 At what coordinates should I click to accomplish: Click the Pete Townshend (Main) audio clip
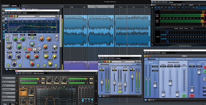[x=75, y=31]
